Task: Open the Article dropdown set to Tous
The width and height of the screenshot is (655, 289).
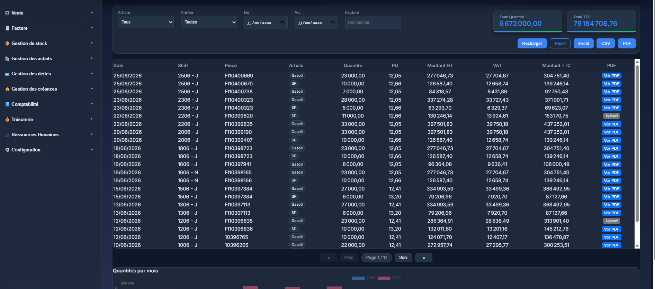Action: [146, 22]
